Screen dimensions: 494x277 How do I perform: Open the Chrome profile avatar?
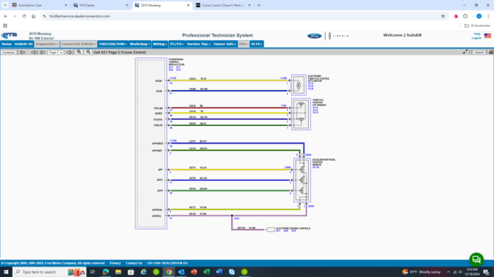click(479, 16)
